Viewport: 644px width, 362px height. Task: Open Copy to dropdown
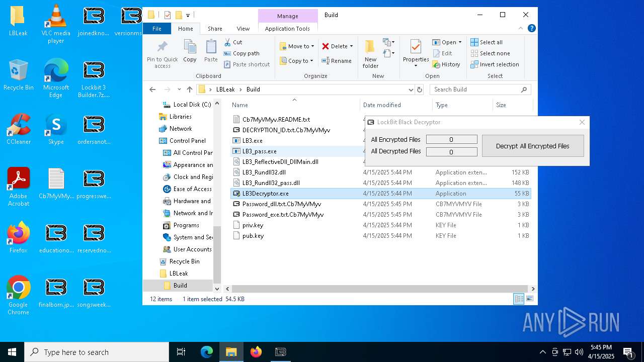point(296,61)
